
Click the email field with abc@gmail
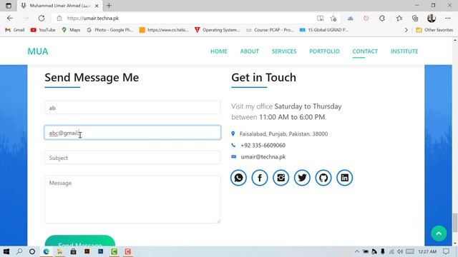132,133
